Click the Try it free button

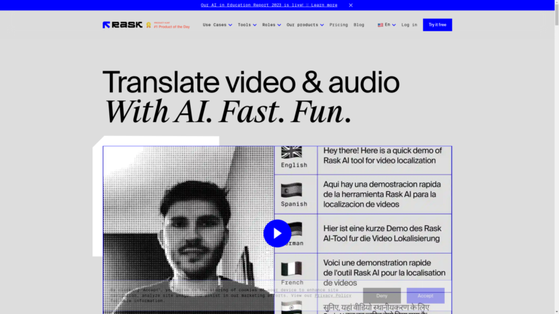point(437,25)
